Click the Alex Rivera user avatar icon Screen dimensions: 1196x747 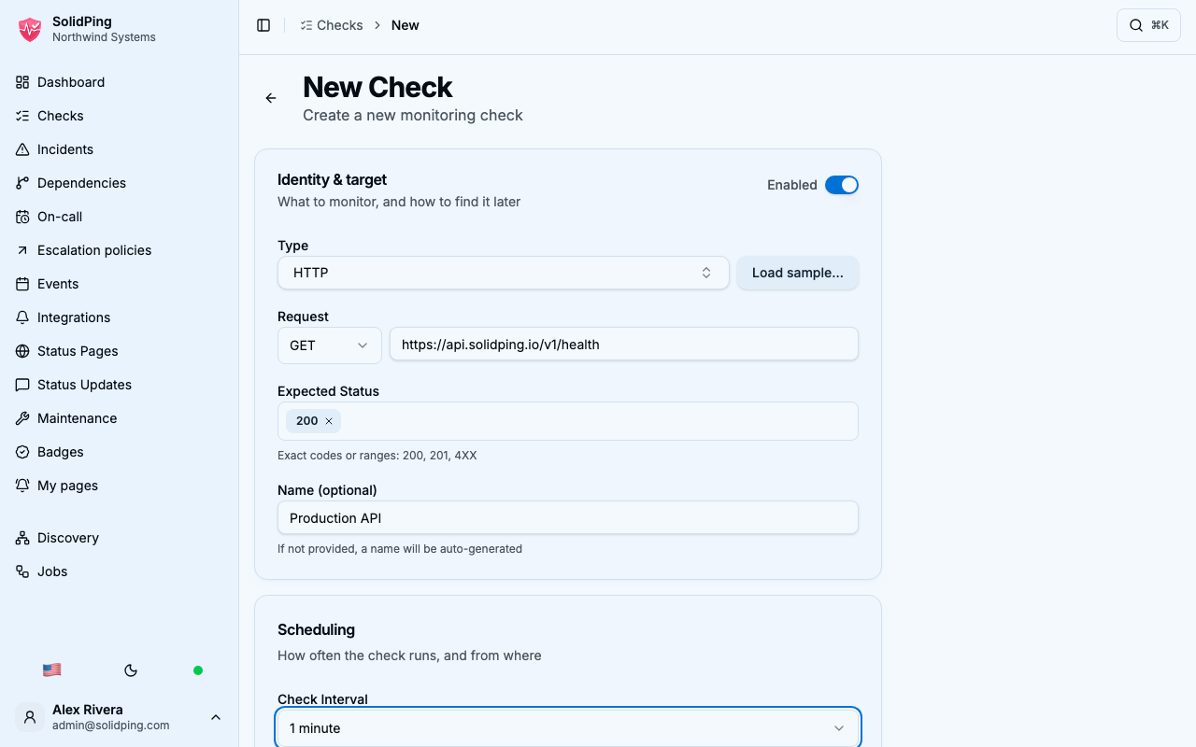pyautogui.click(x=30, y=717)
